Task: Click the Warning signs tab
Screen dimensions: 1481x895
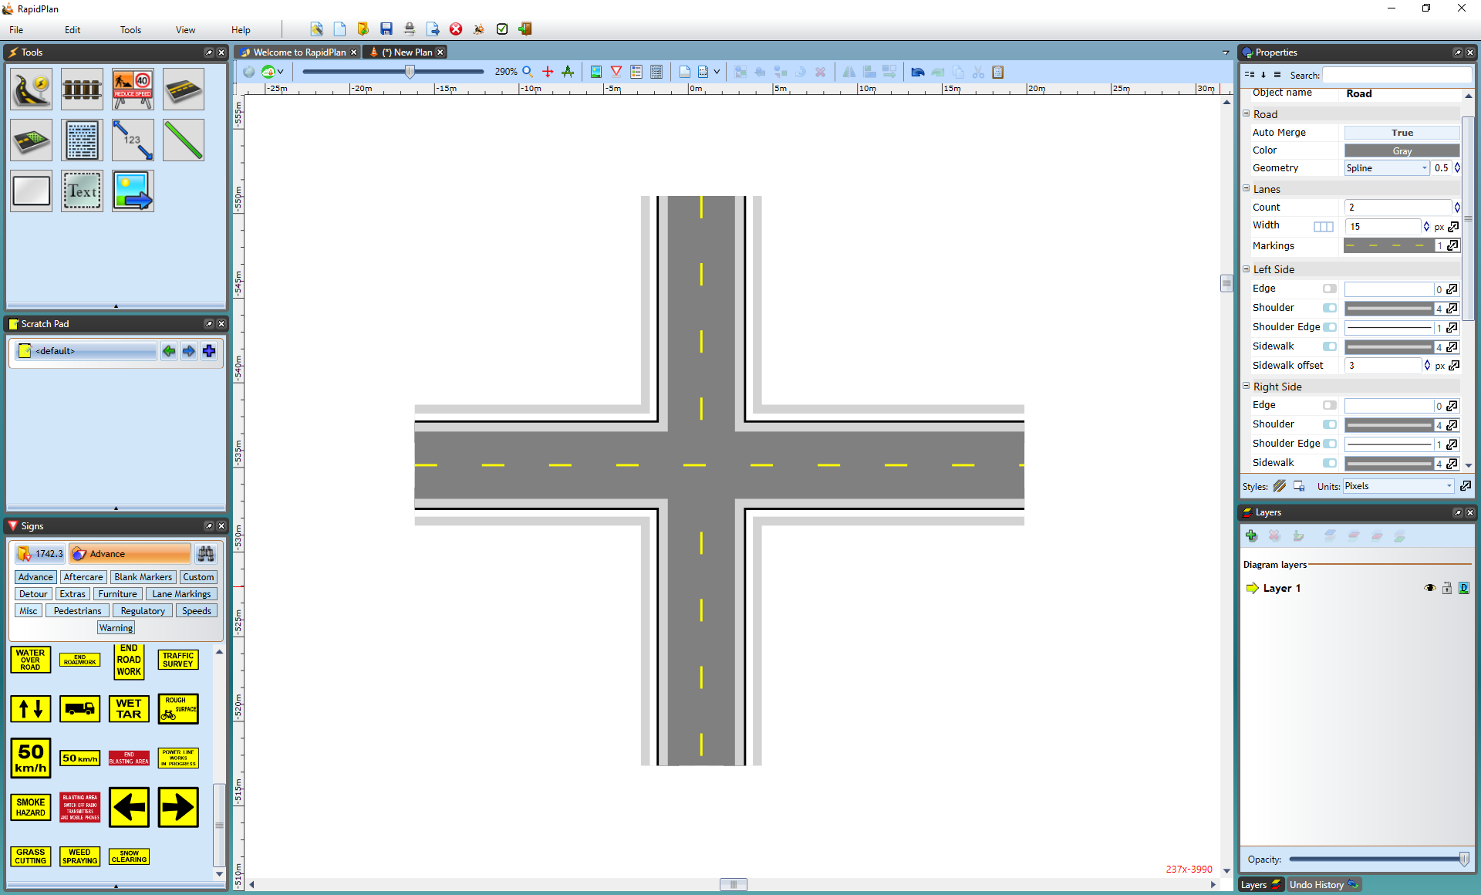Action: click(116, 627)
